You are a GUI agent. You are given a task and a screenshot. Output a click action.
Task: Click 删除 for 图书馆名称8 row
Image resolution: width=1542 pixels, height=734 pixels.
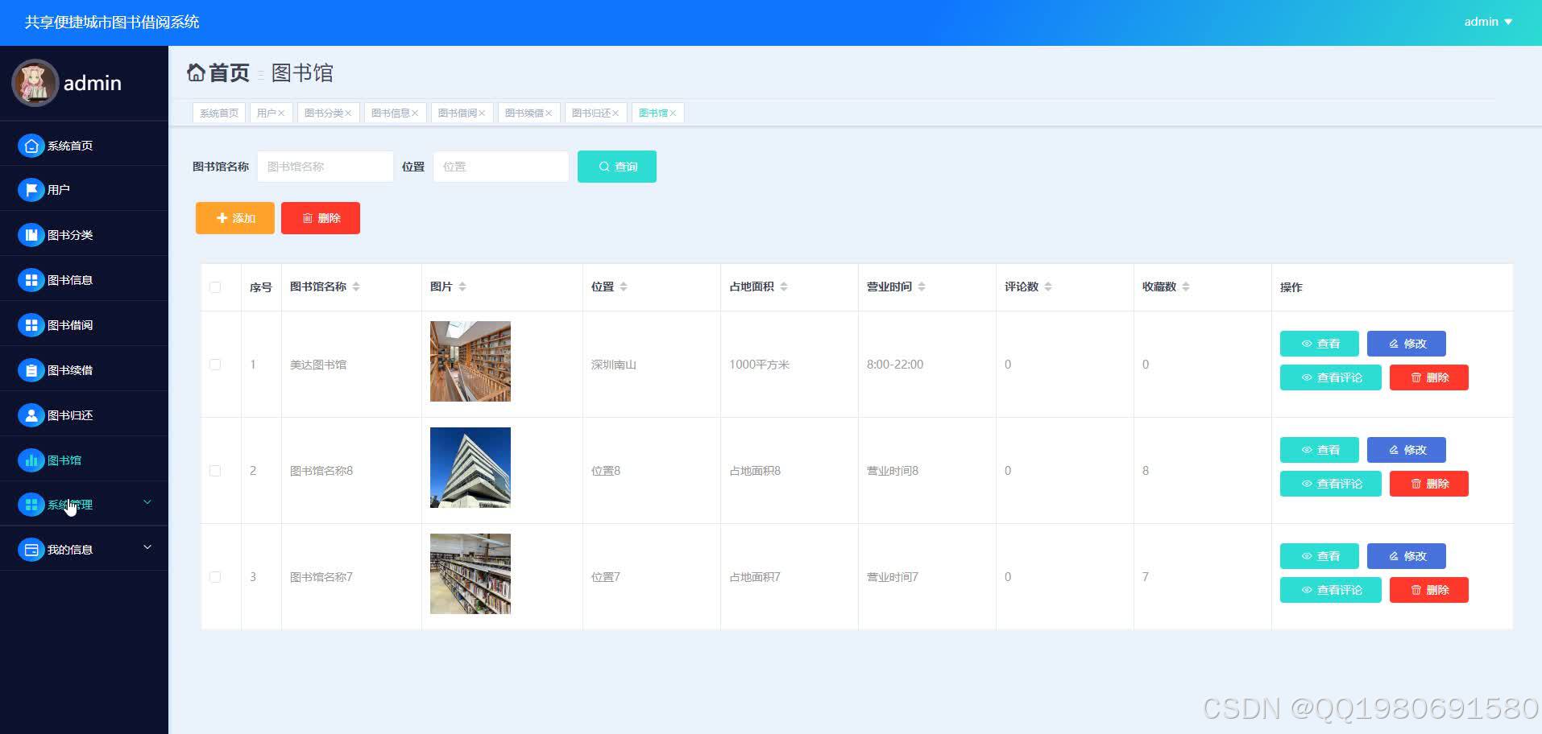coord(1429,484)
